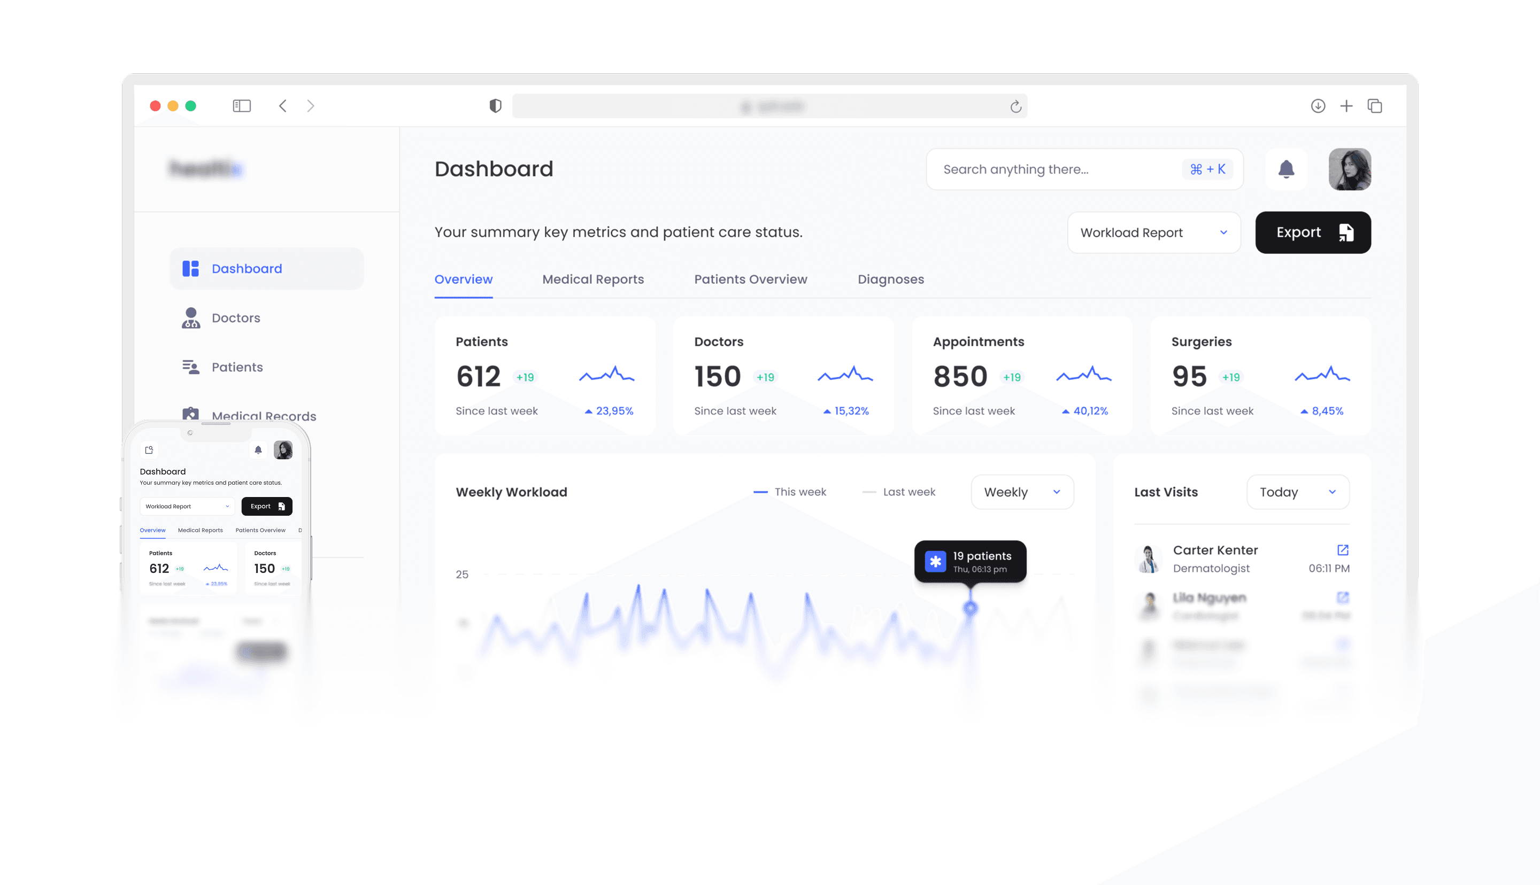Select Overview tab in the phone preview
The height and width of the screenshot is (885, 1540).
152,531
